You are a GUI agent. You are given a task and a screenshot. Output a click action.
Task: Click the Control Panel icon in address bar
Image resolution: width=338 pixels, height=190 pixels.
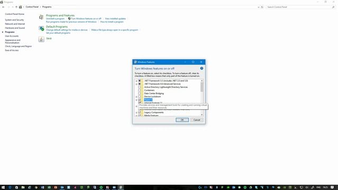[21, 7]
